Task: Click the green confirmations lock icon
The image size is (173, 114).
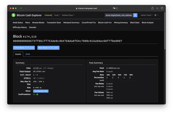Action: click(37, 94)
